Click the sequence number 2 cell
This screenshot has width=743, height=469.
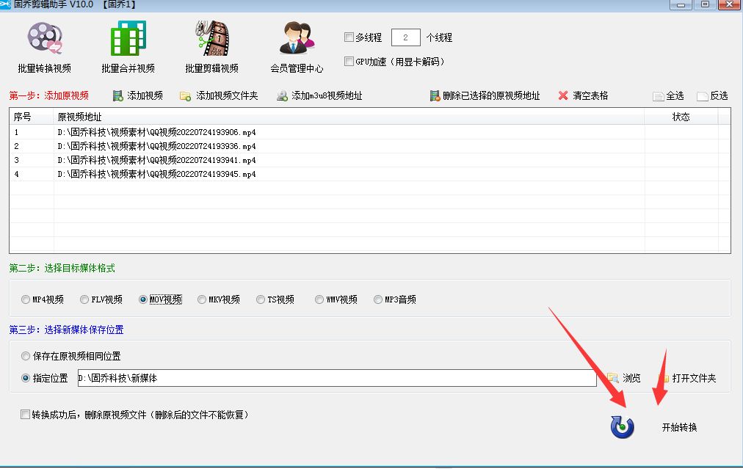(x=32, y=146)
